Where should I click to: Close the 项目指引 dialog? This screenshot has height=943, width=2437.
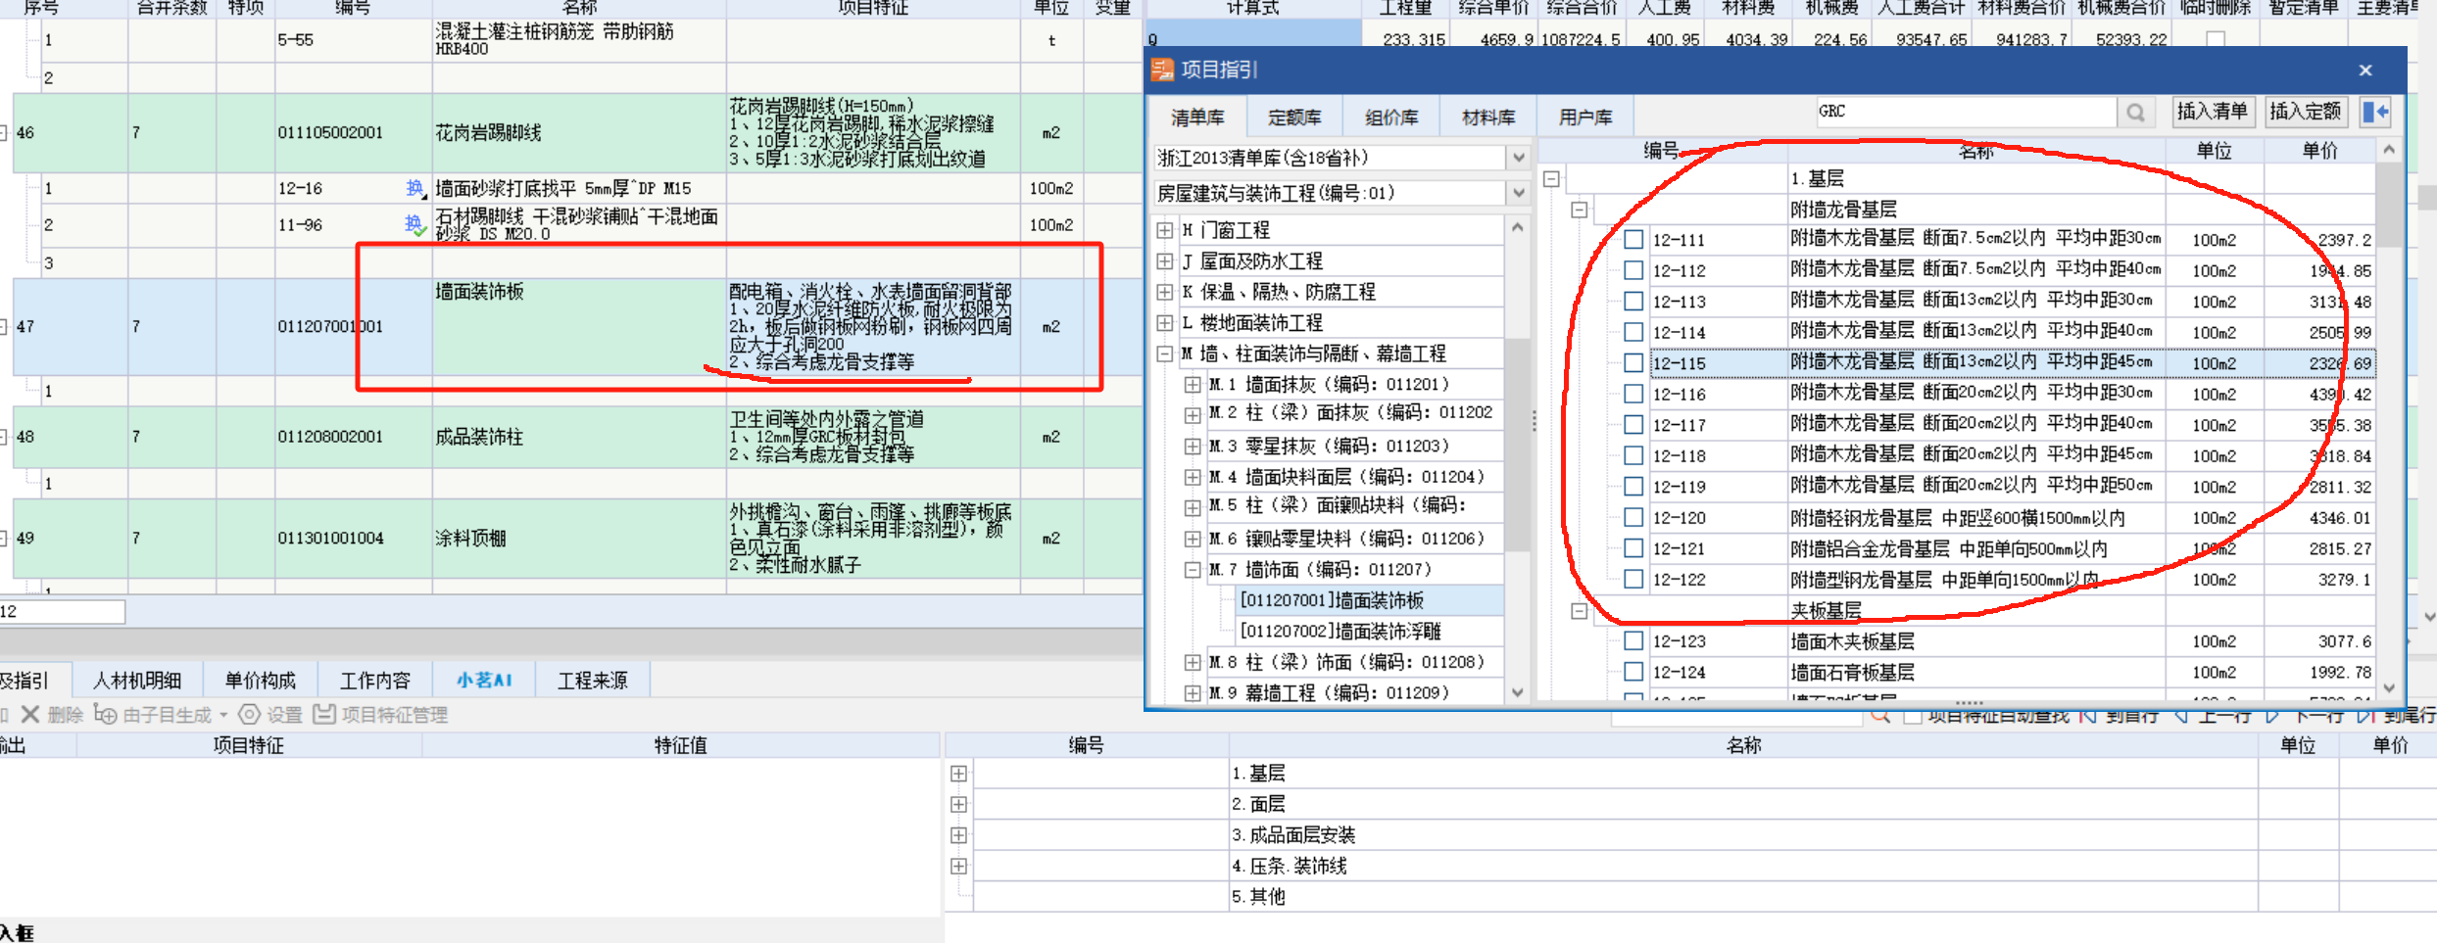coord(2365,71)
